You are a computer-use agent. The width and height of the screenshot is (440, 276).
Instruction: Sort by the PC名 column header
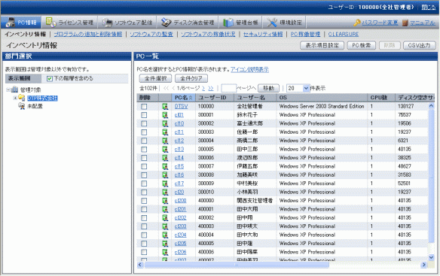pos(183,98)
